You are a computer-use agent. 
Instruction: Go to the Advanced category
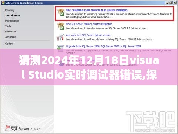[10, 37]
